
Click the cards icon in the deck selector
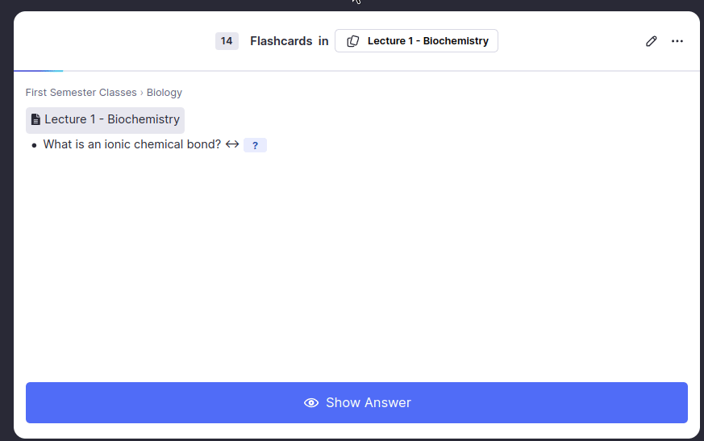pos(352,41)
